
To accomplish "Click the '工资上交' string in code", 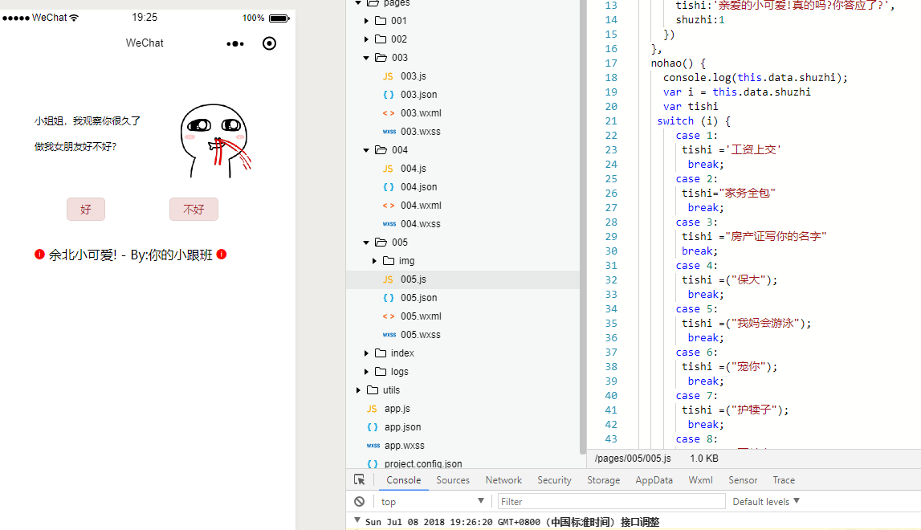I will point(756,150).
